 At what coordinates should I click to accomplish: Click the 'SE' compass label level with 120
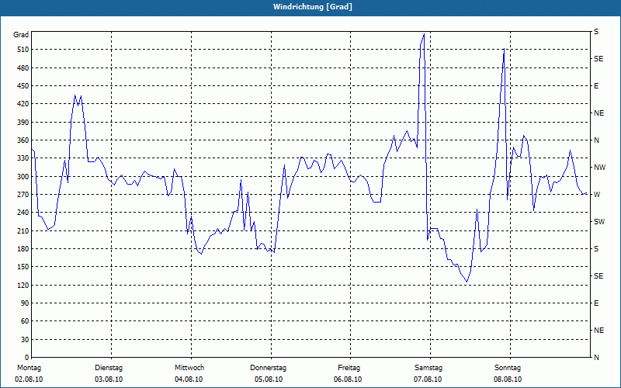(598, 276)
